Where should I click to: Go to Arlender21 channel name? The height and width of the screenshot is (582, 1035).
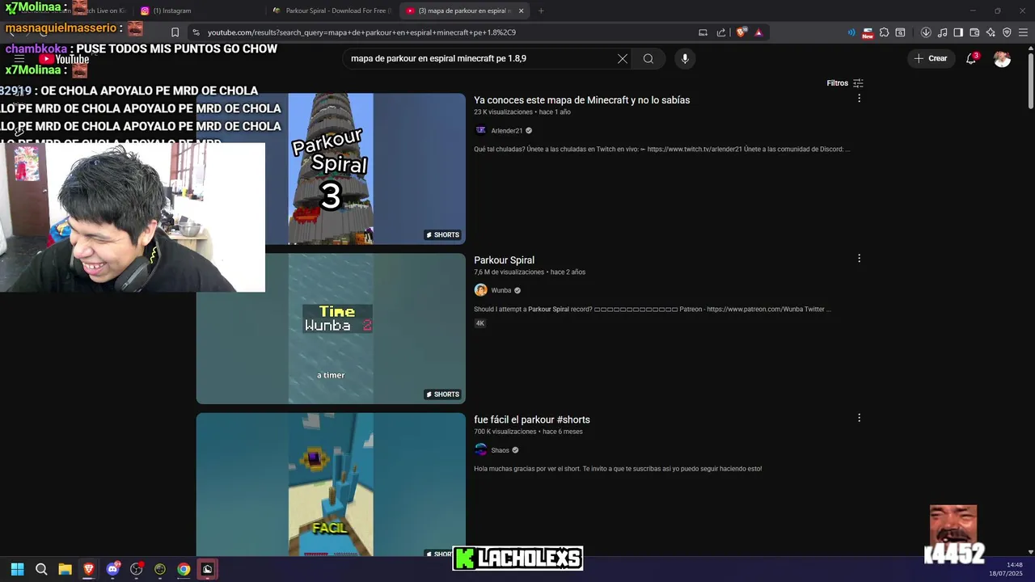tap(506, 131)
